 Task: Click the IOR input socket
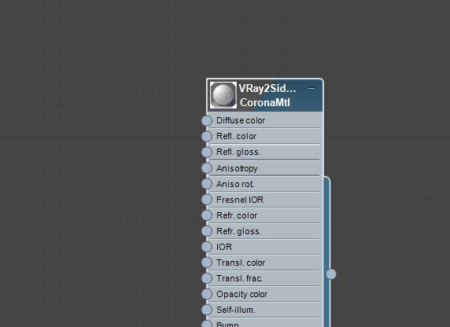tap(207, 247)
